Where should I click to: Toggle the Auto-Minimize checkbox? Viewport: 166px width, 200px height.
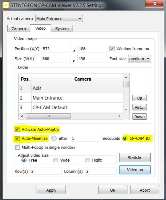pyautogui.click(x=17, y=138)
